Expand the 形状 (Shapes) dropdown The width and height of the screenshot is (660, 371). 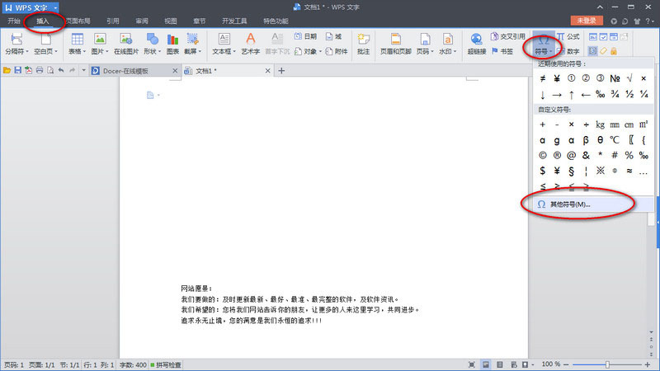[x=152, y=51]
